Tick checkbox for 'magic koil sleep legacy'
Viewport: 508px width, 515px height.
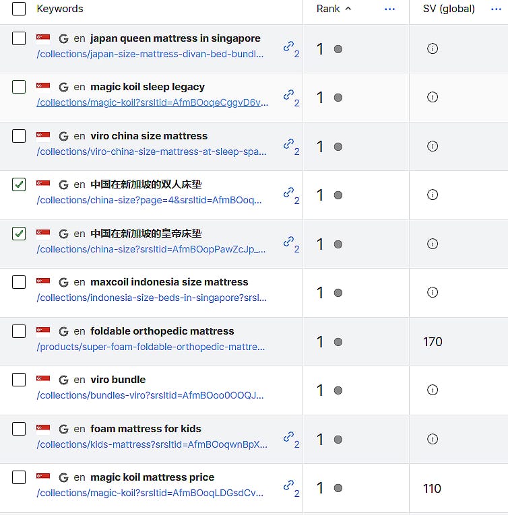click(x=19, y=87)
